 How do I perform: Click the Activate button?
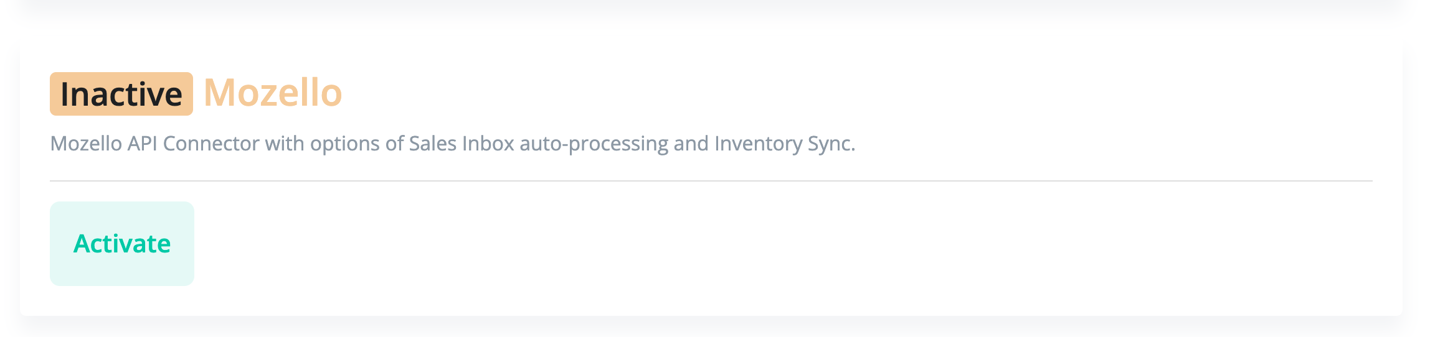pos(122,244)
